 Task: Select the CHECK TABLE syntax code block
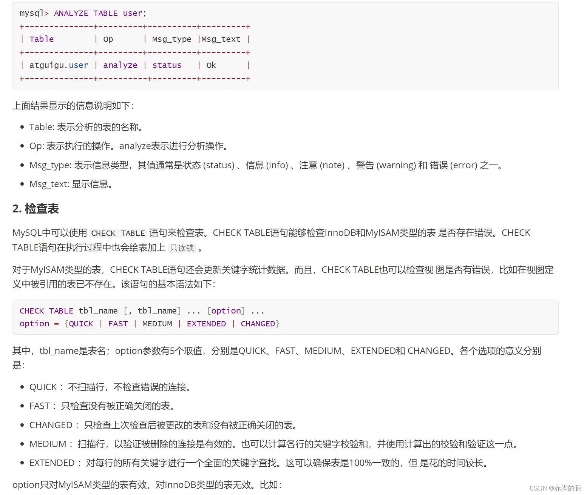[151, 317]
